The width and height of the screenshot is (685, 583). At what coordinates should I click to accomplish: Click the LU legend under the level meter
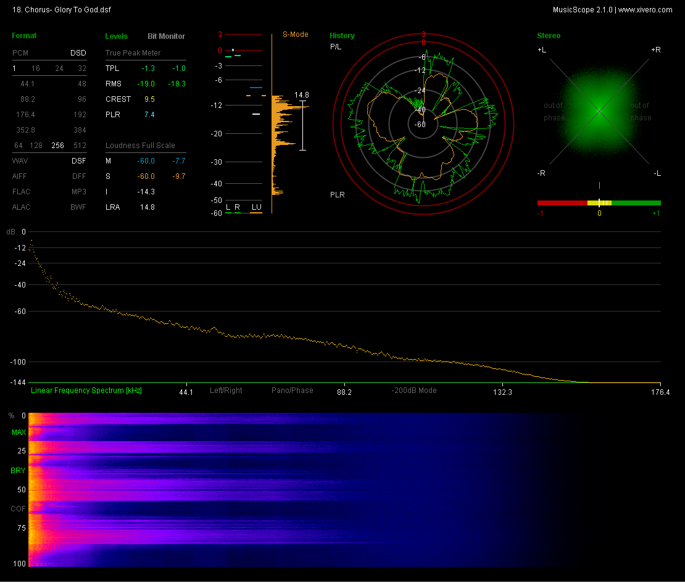pyautogui.click(x=255, y=207)
